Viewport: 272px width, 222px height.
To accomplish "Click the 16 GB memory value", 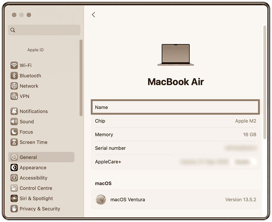I will click(x=250, y=135).
